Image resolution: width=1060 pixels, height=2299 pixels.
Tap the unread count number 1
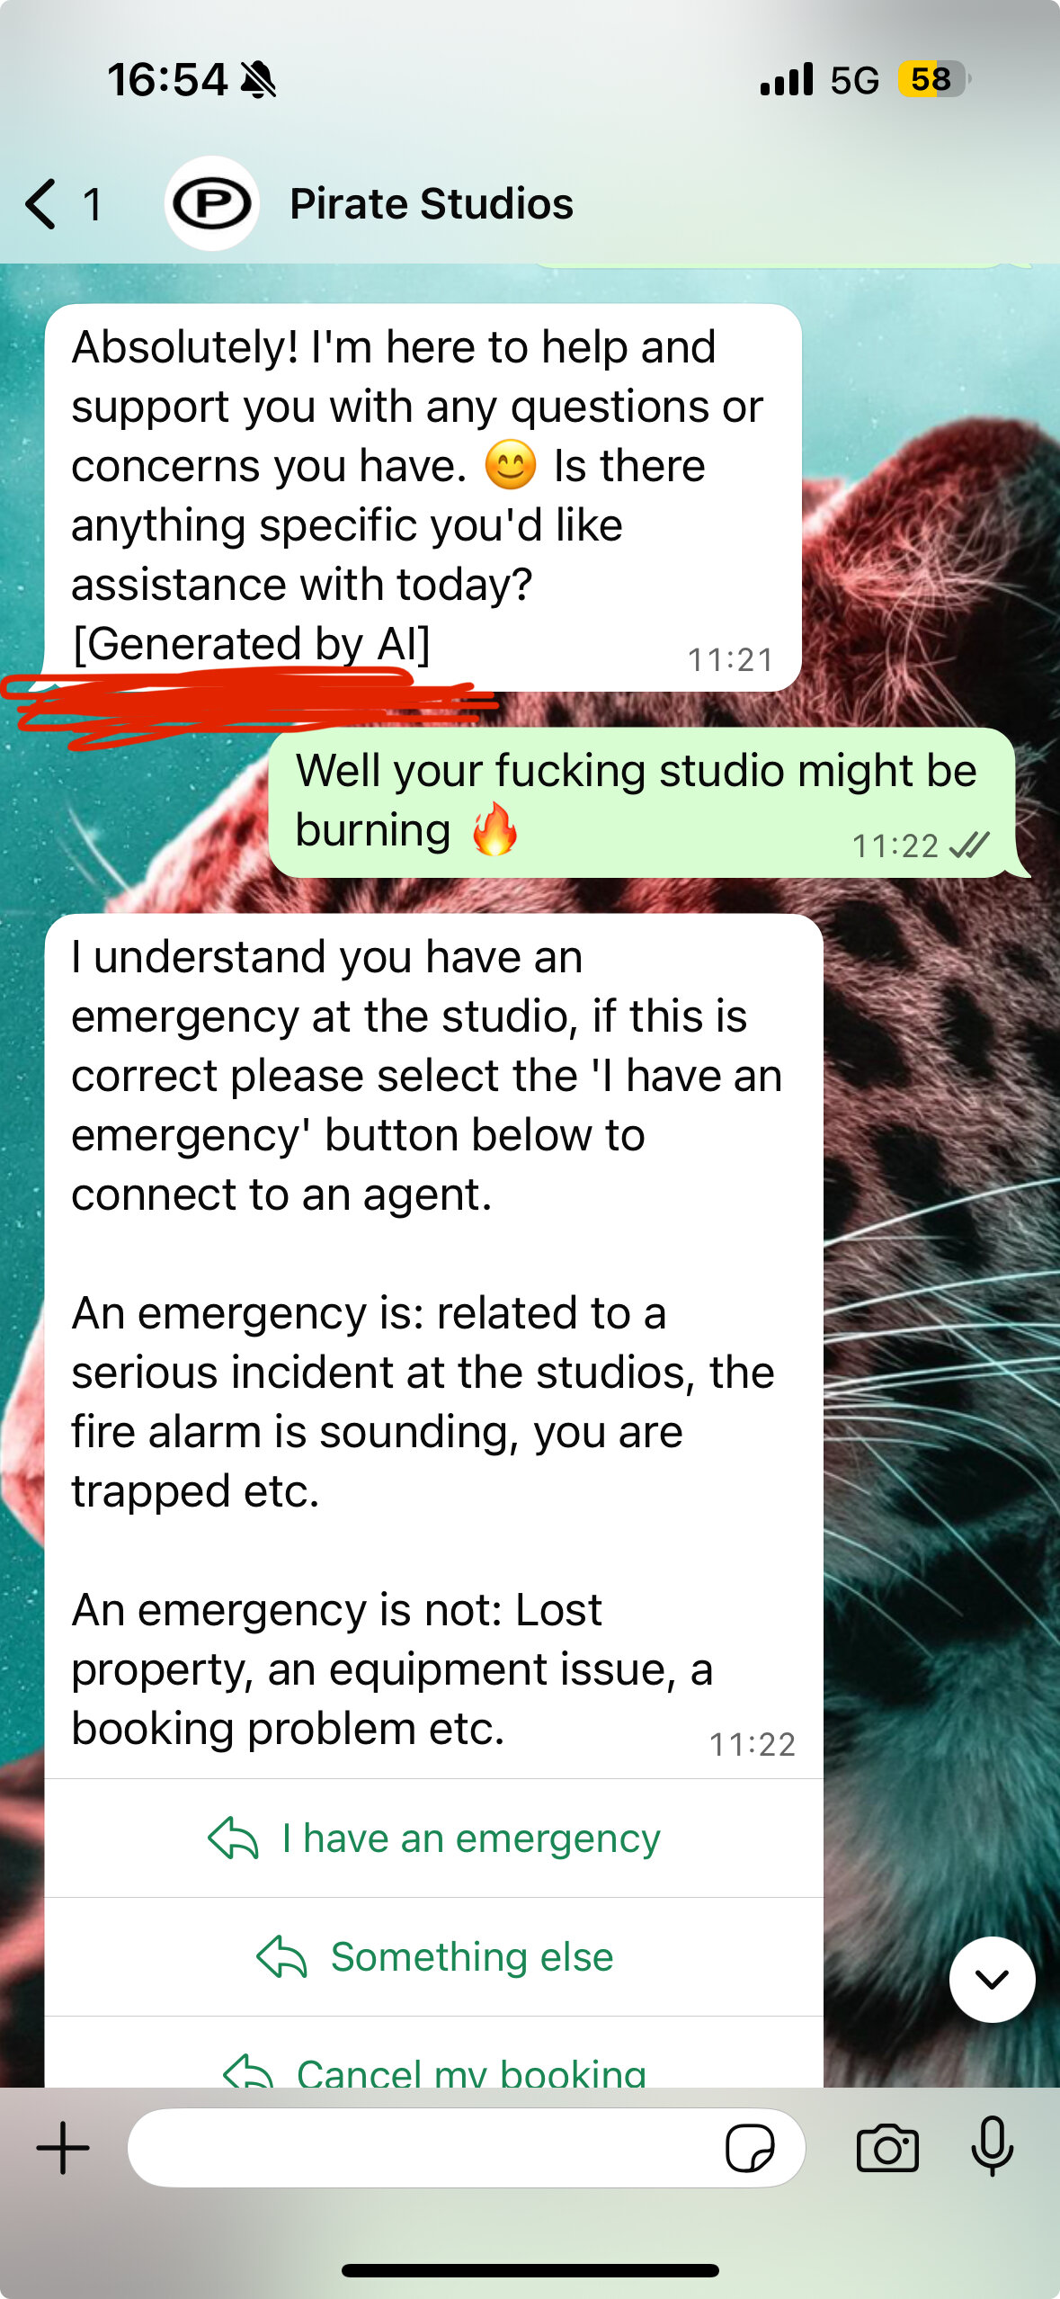tap(93, 205)
